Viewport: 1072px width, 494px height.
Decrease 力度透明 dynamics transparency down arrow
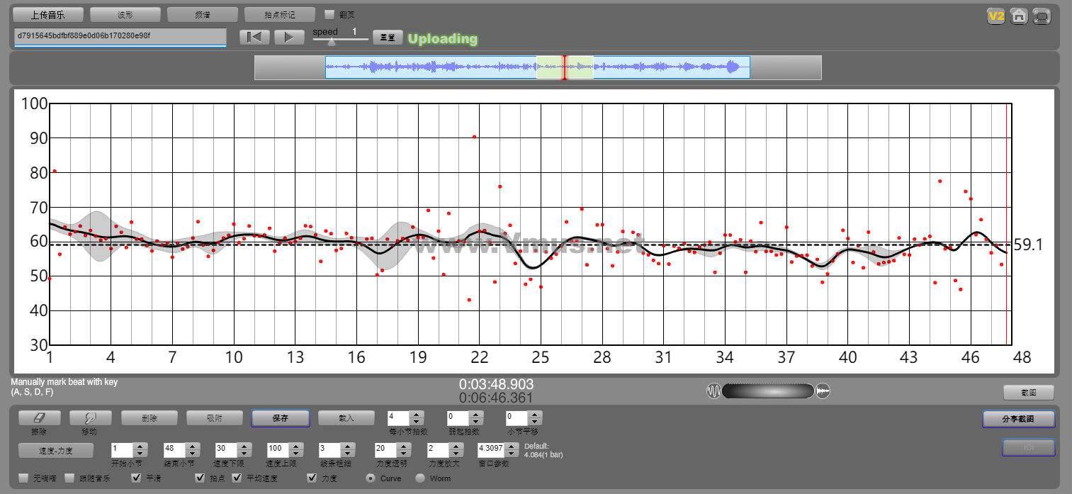pyautogui.click(x=404, y=454)
